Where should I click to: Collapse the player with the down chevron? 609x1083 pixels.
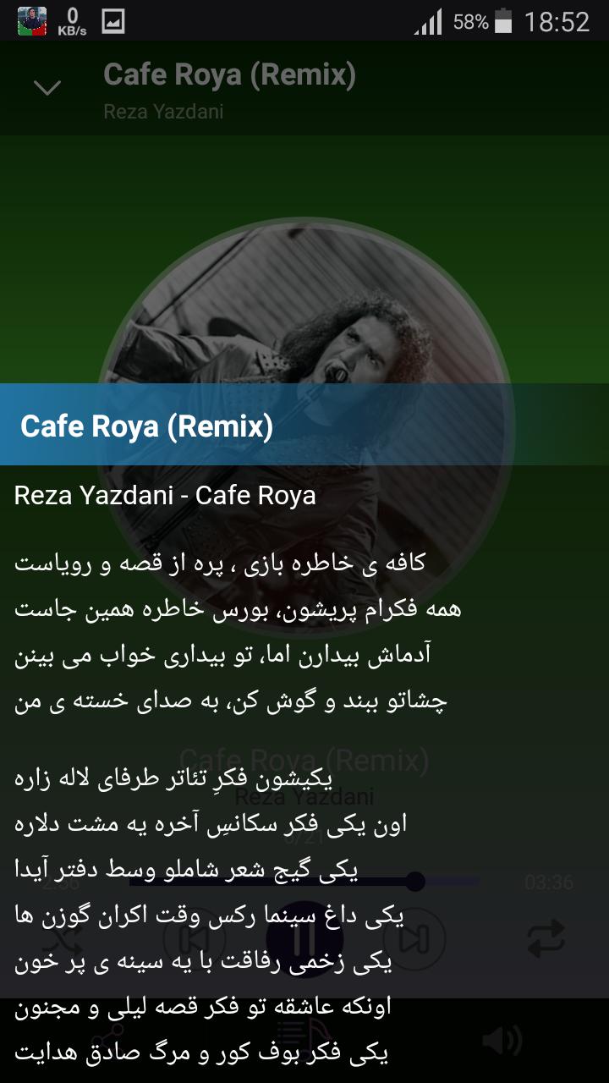coord(47,87)
